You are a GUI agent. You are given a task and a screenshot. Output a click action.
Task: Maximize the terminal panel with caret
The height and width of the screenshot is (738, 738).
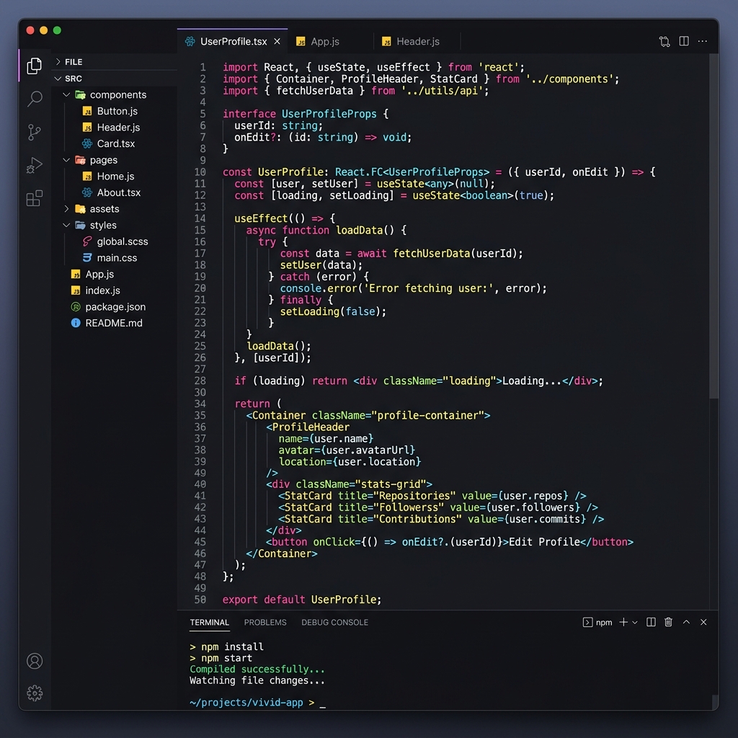click(686, 622)
